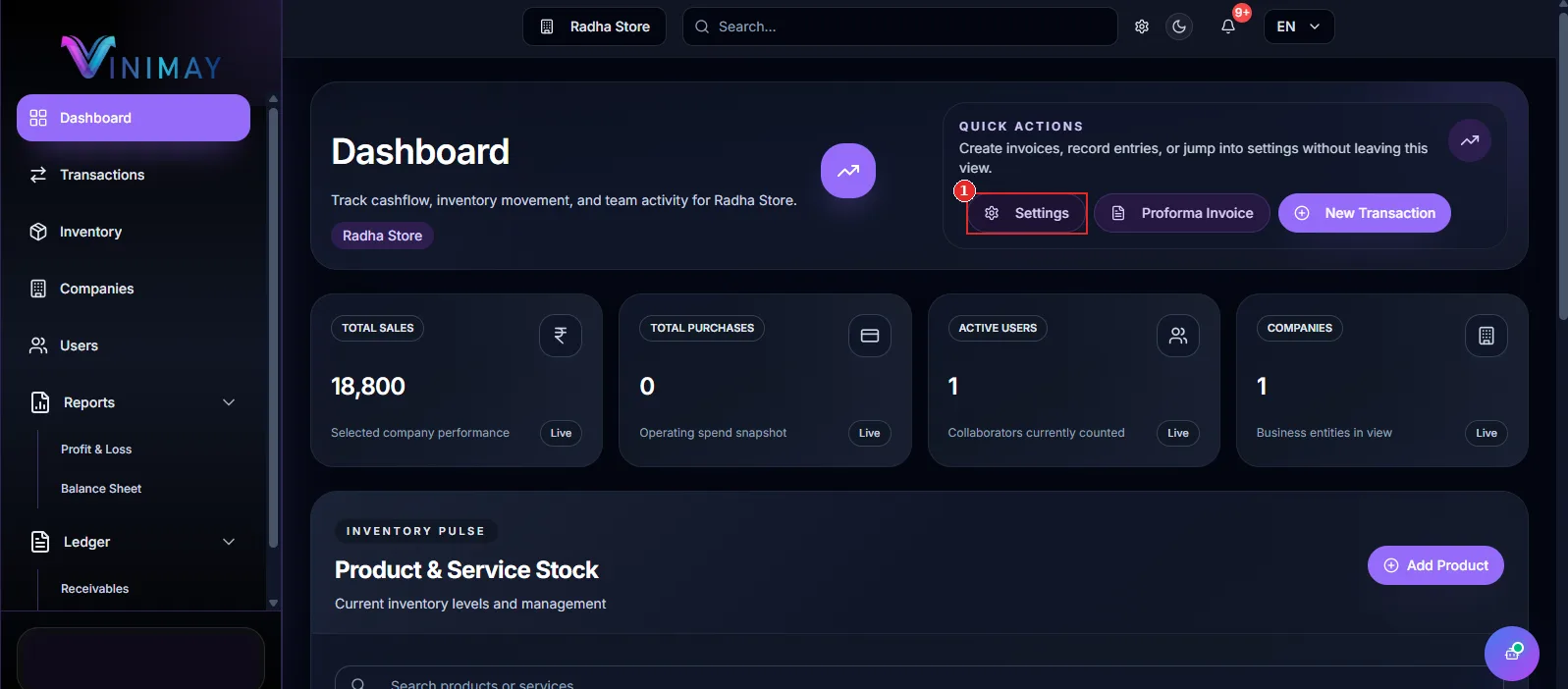The image size is (1568, 689).
Task: Click the Reports sidebar label
Action: (89, 402)
